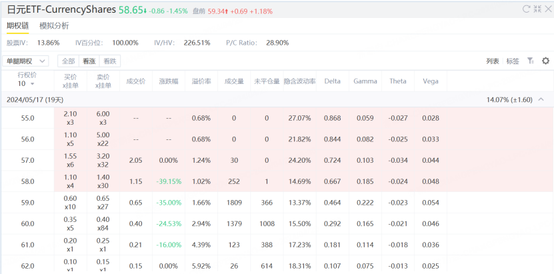
Task: Click bid price 2.10 x3 cell
Action: coord(70,118)
